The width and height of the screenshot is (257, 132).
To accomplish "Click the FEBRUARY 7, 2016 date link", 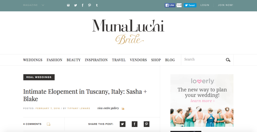I will 48,108.
